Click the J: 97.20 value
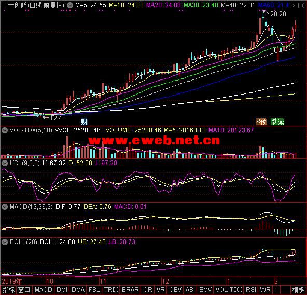The width and height of the screenshot is (307, 295). (x=106, y=163)
